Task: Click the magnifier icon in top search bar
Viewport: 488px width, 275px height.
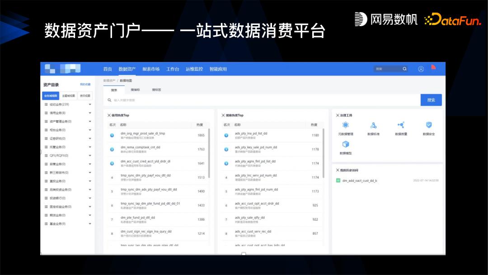Action: point(404,69)
